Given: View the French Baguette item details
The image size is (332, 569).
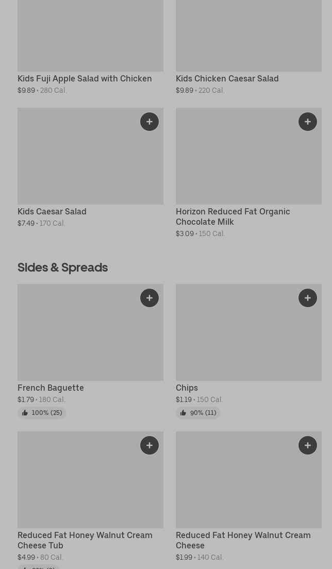Looking at the screenshot, I should pos(51,388).
